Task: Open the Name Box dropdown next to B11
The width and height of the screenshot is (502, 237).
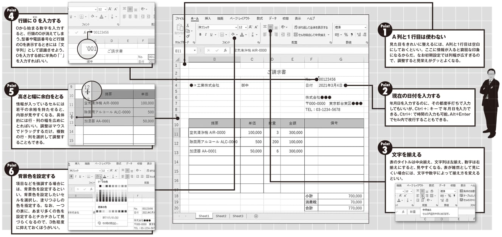Action: [x=195, y=50]
